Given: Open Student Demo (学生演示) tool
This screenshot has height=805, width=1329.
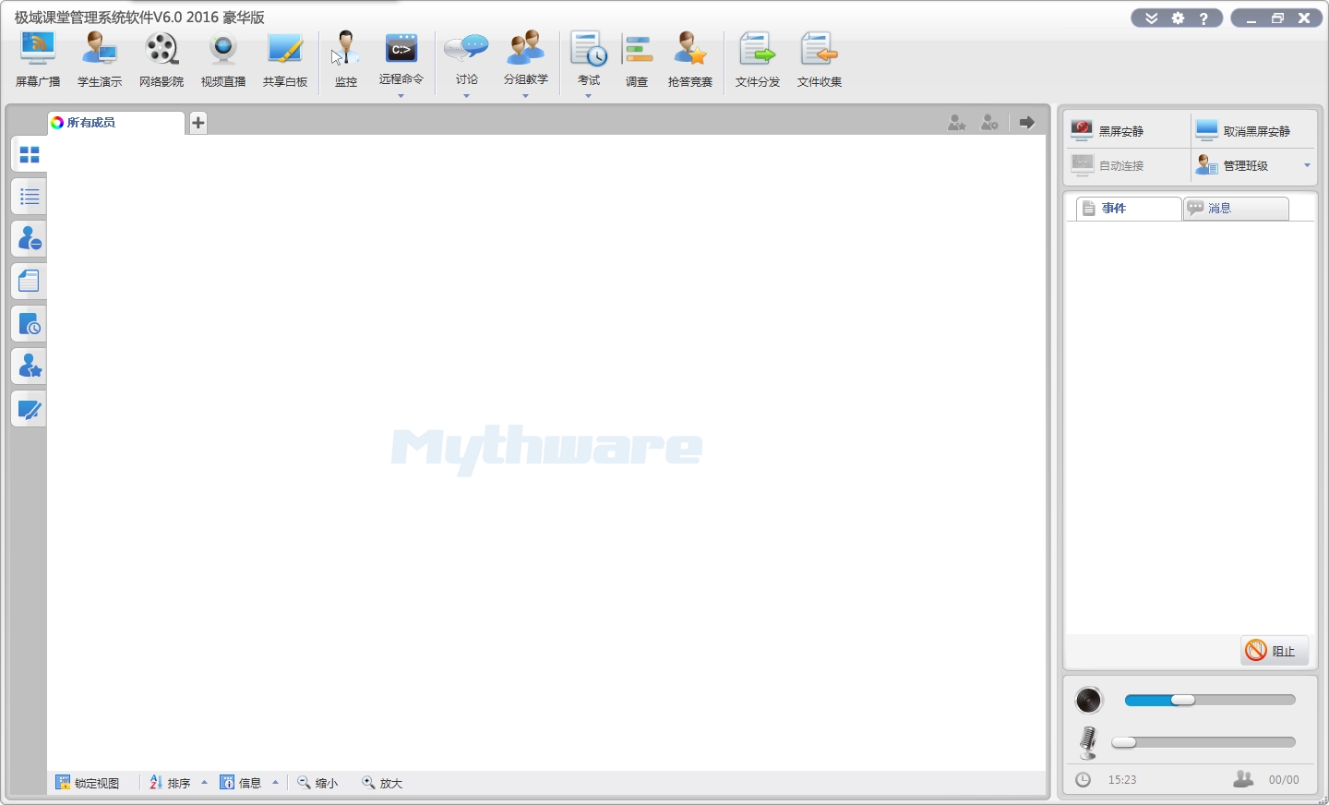Looking at the screenshot, I should point(100,59).
